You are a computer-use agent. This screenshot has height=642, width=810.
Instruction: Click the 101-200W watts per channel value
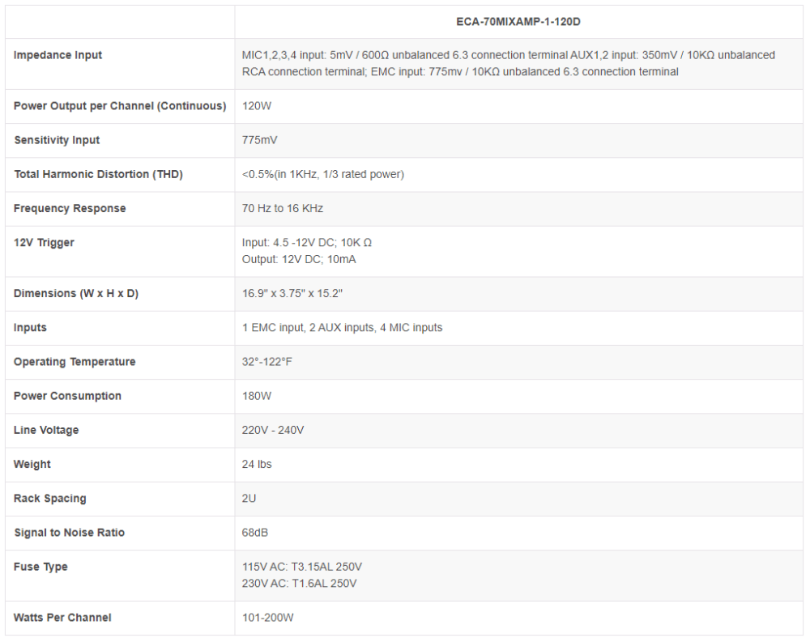tap(267, 618)
